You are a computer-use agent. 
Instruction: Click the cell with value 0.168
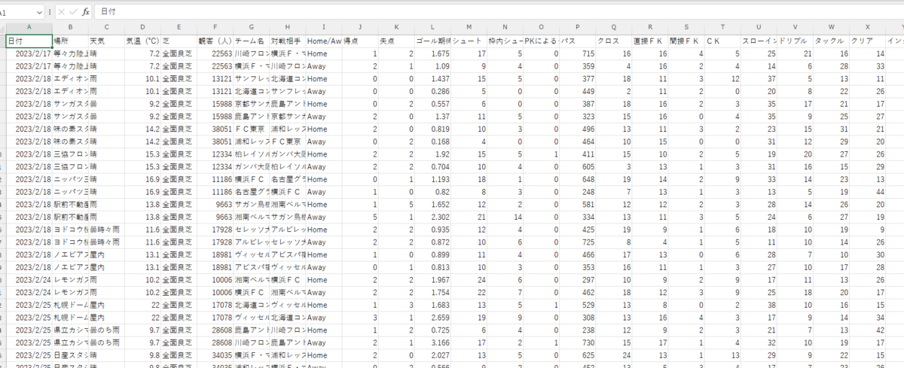coord(432,141)
